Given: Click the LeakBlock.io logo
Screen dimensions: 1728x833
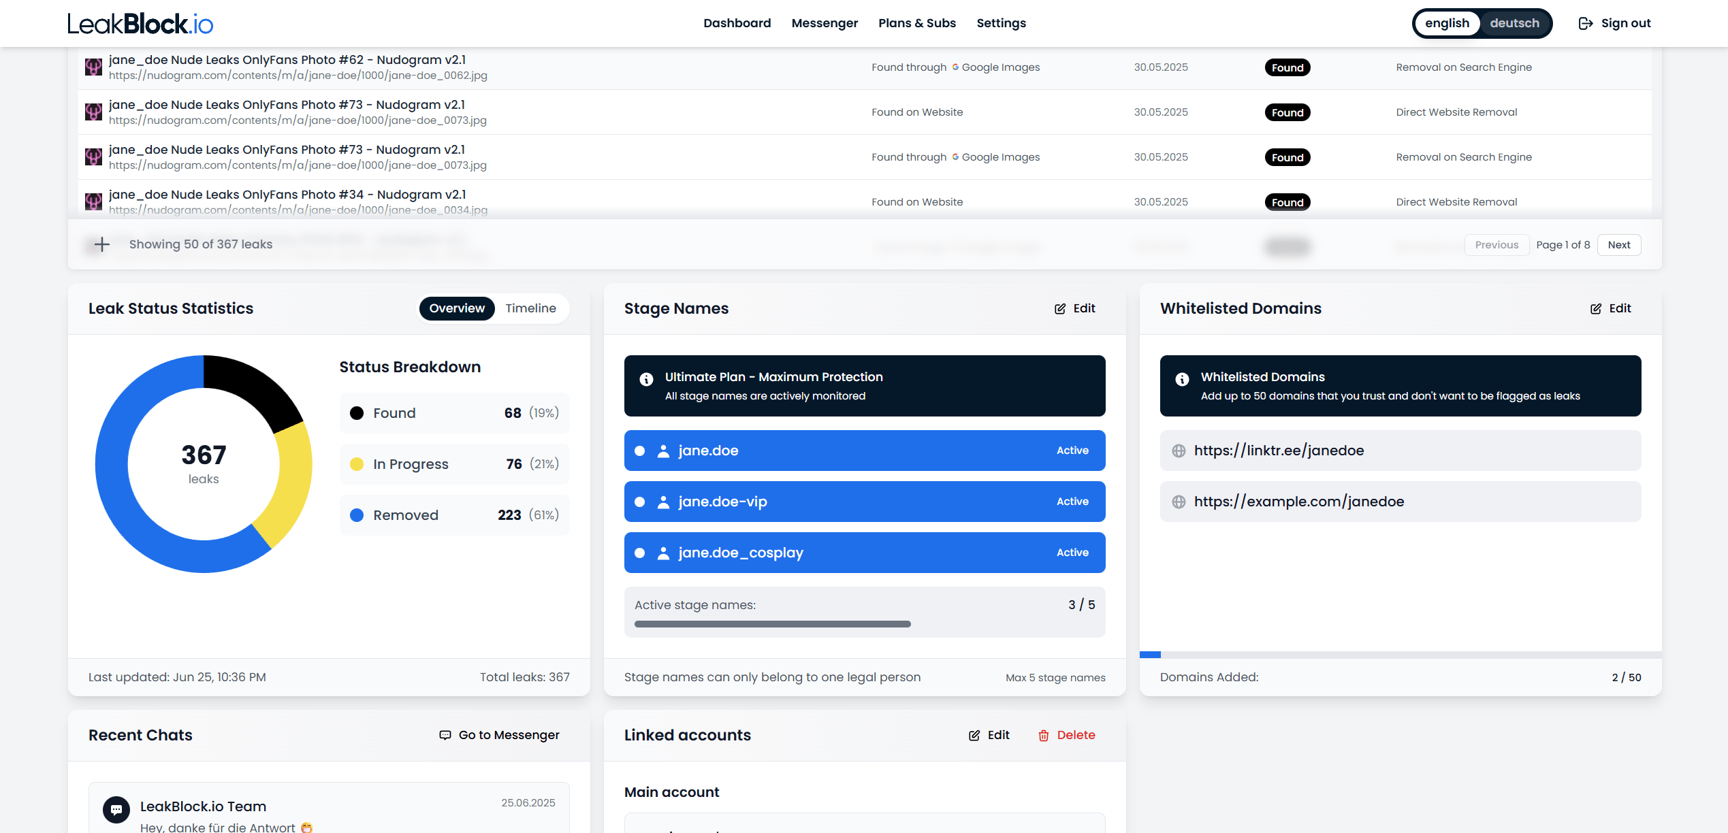Looking at the screenshot, I should click(x=139, y=22).
